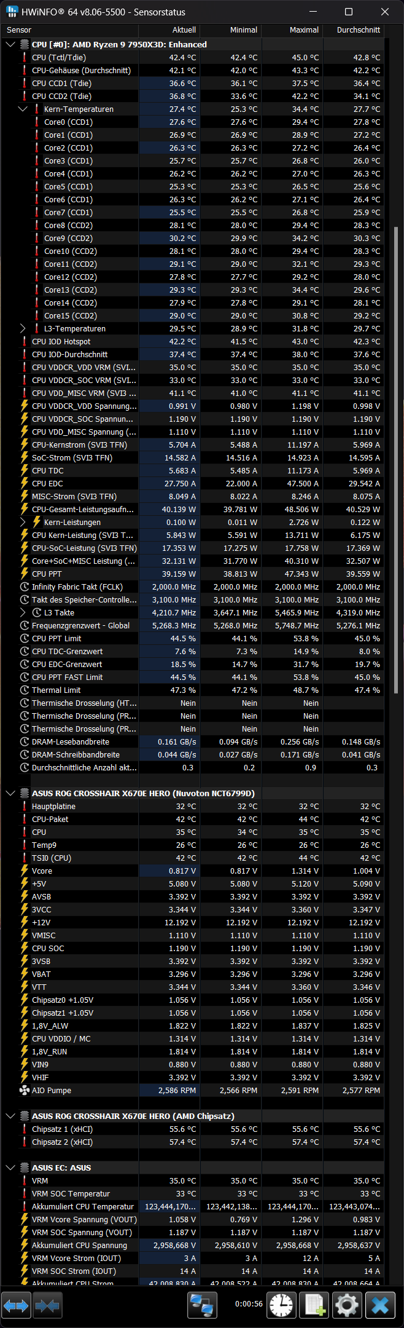Open remote sensor monitoring network icon

pyautogui.click(x=202, y=1305)
